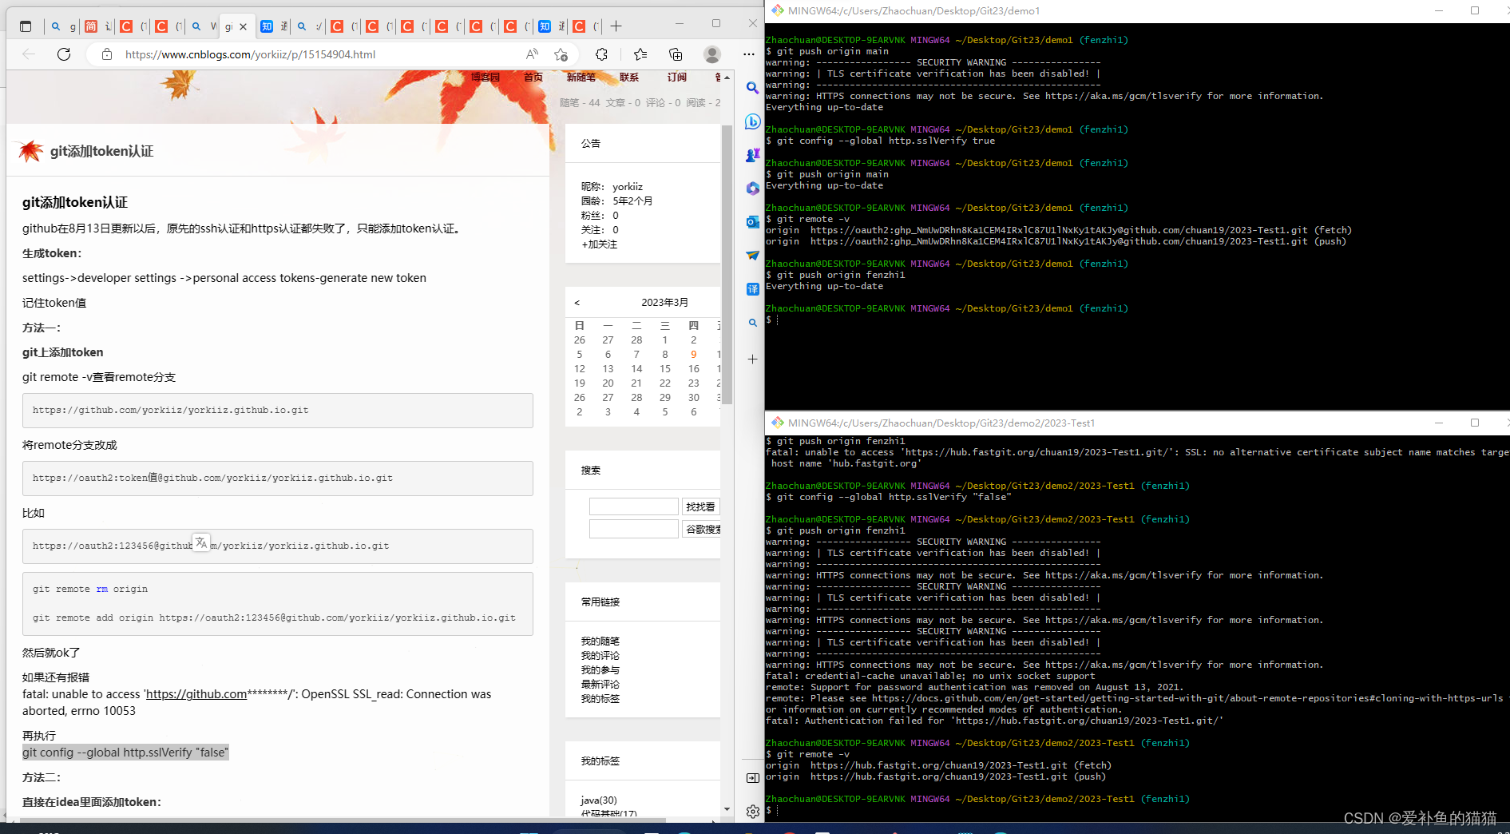Go to previous month in calendar
Image resolution: width=1510 pixels, height=834 pixels.
[x=577, y=303]
